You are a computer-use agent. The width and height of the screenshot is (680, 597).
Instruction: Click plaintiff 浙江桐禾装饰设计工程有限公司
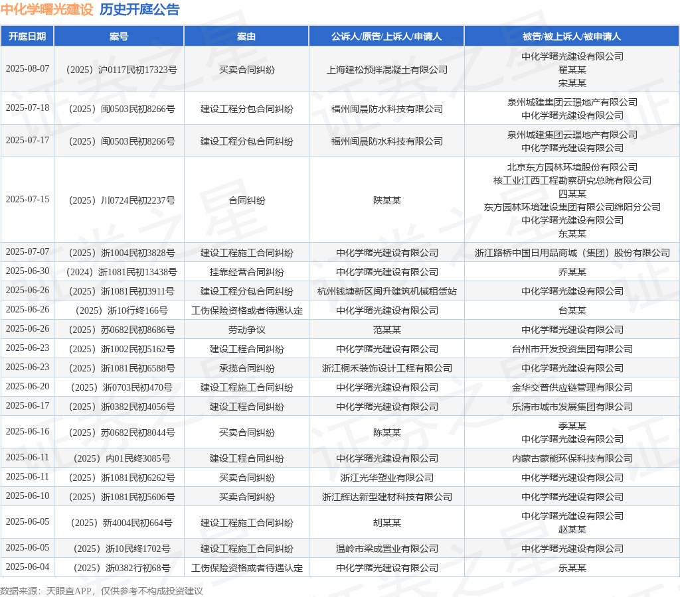(387, 368)
